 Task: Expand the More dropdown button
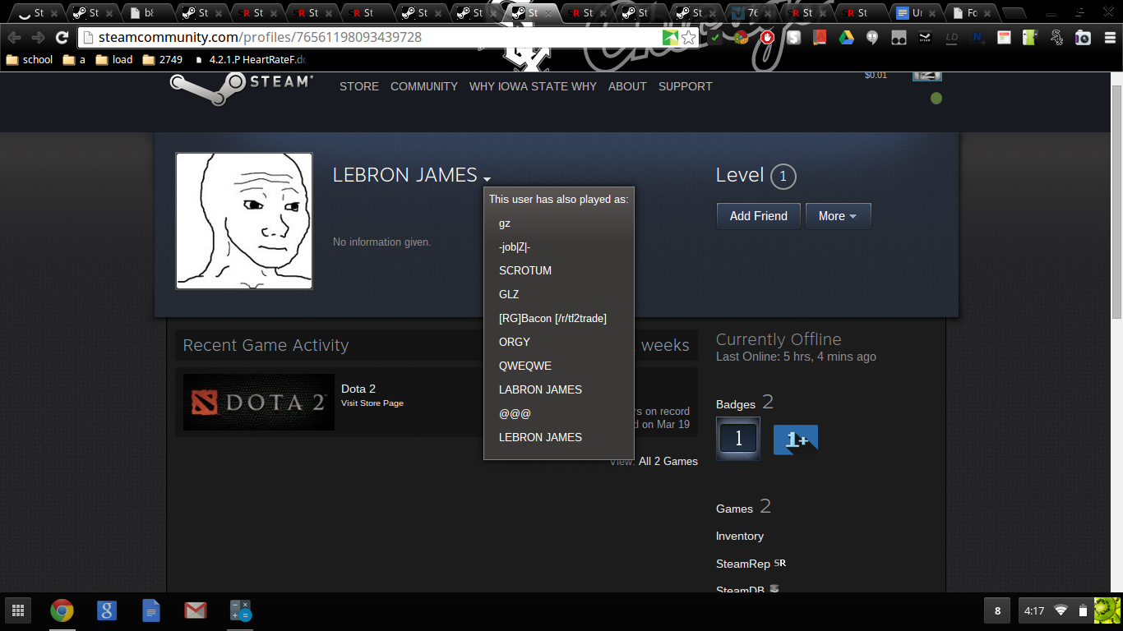[x=838, y=216]
